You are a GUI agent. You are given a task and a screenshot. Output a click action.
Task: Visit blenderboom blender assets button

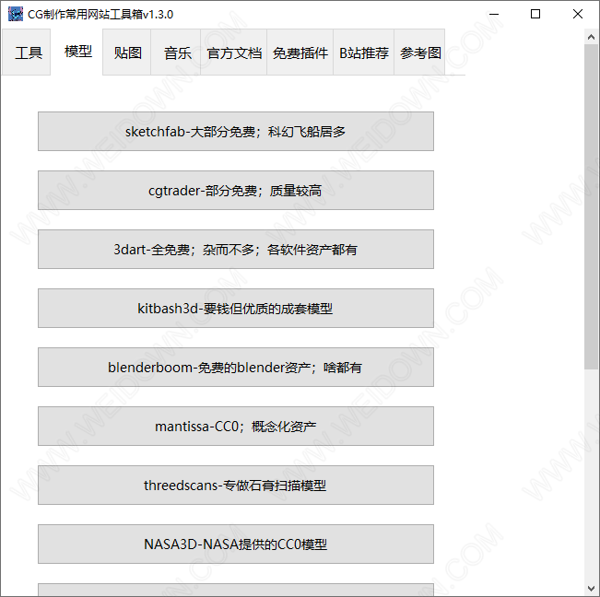[235, 368]
